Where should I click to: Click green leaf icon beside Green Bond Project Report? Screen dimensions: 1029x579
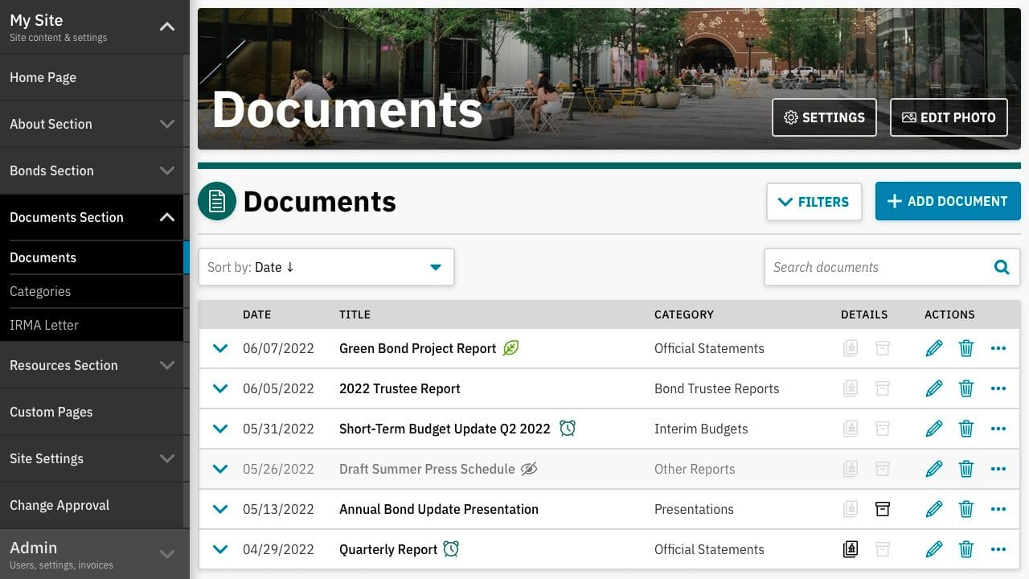pos(510,348)
